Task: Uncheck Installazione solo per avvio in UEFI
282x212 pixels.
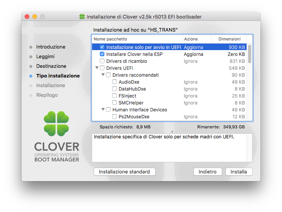Action: [102, 47]
